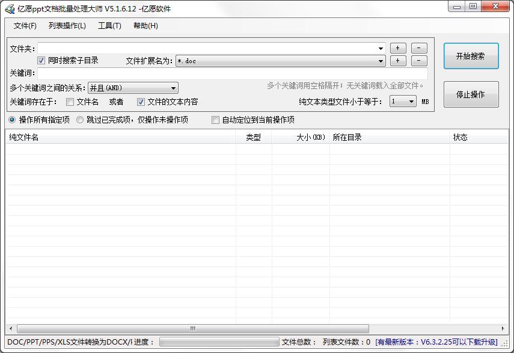
Task: Select 跳过已完成项，仅操作未操作项 radio option
Action: 80,120
